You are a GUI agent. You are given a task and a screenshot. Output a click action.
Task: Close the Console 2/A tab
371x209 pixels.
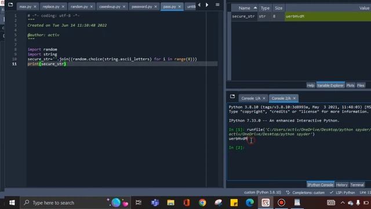click(294, 98)
